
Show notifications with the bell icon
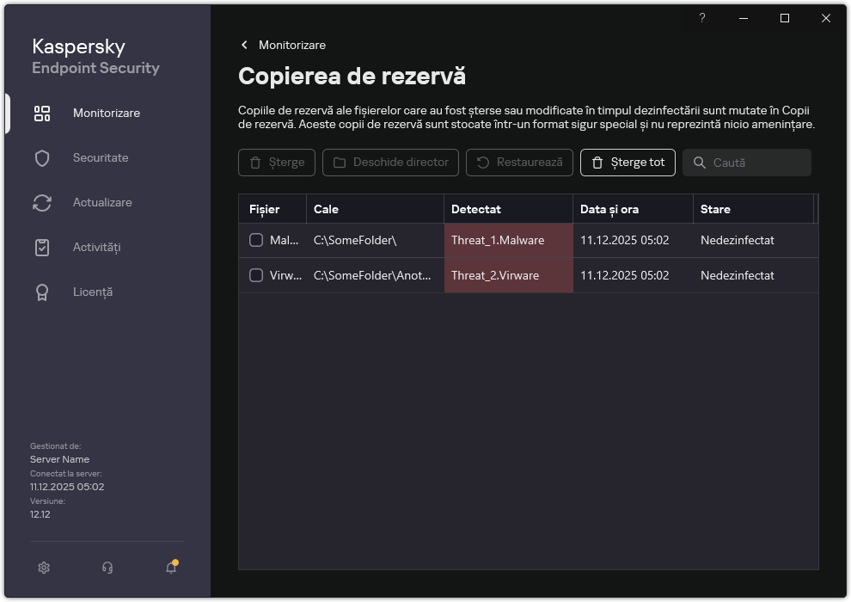click(171, 568)
